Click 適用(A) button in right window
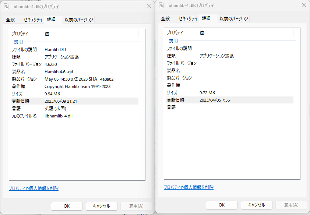The height and width of the screenshot is (215, 310). 291,205
